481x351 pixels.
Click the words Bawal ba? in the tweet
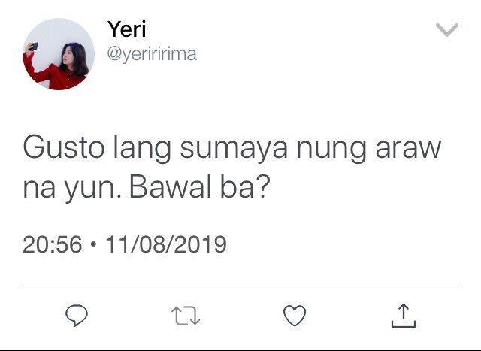click(199, 187)
